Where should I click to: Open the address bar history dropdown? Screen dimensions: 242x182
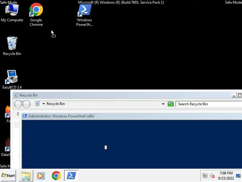pos(163,104)
